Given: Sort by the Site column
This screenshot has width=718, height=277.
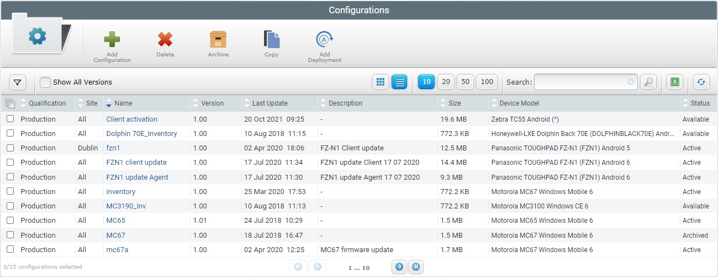Looking at the screenshot, I should tap(92, 103).
